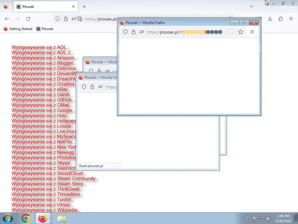The width and height of the screenshot is (298, 224).
Task: Open permissions icon in the main address bar
Action: pos(74,19)
